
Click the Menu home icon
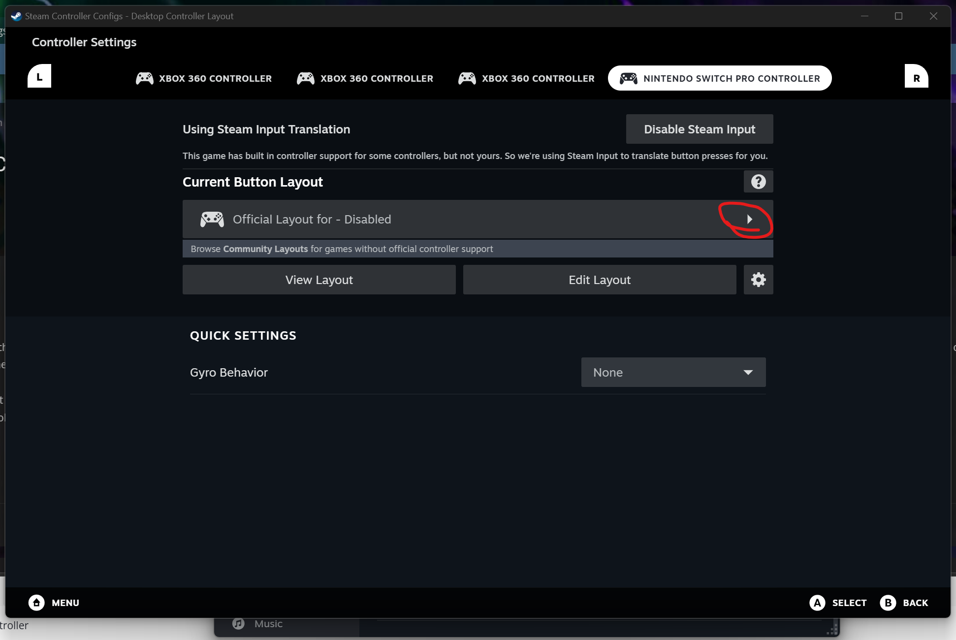[36, 603]
